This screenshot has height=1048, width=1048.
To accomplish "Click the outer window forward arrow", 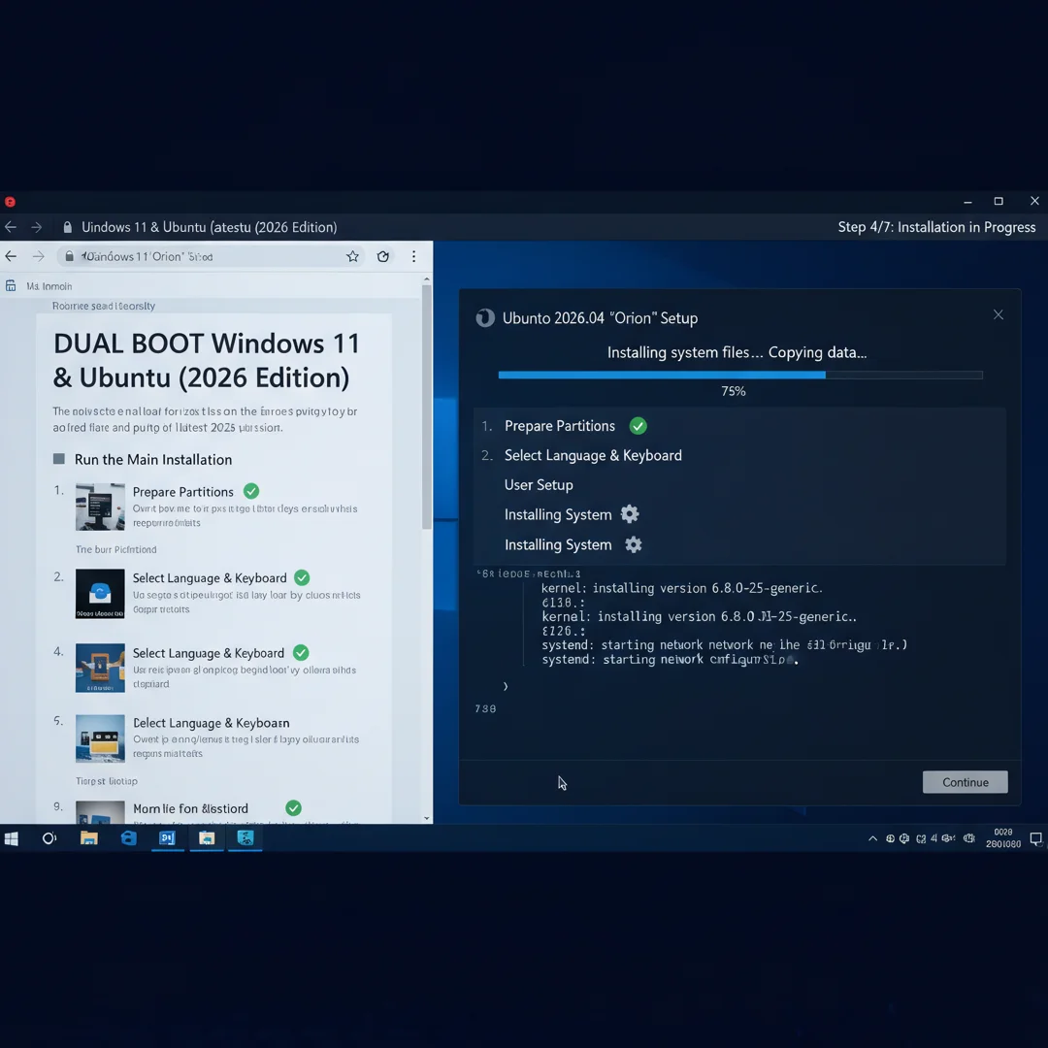I will click(x=37, y=227).
